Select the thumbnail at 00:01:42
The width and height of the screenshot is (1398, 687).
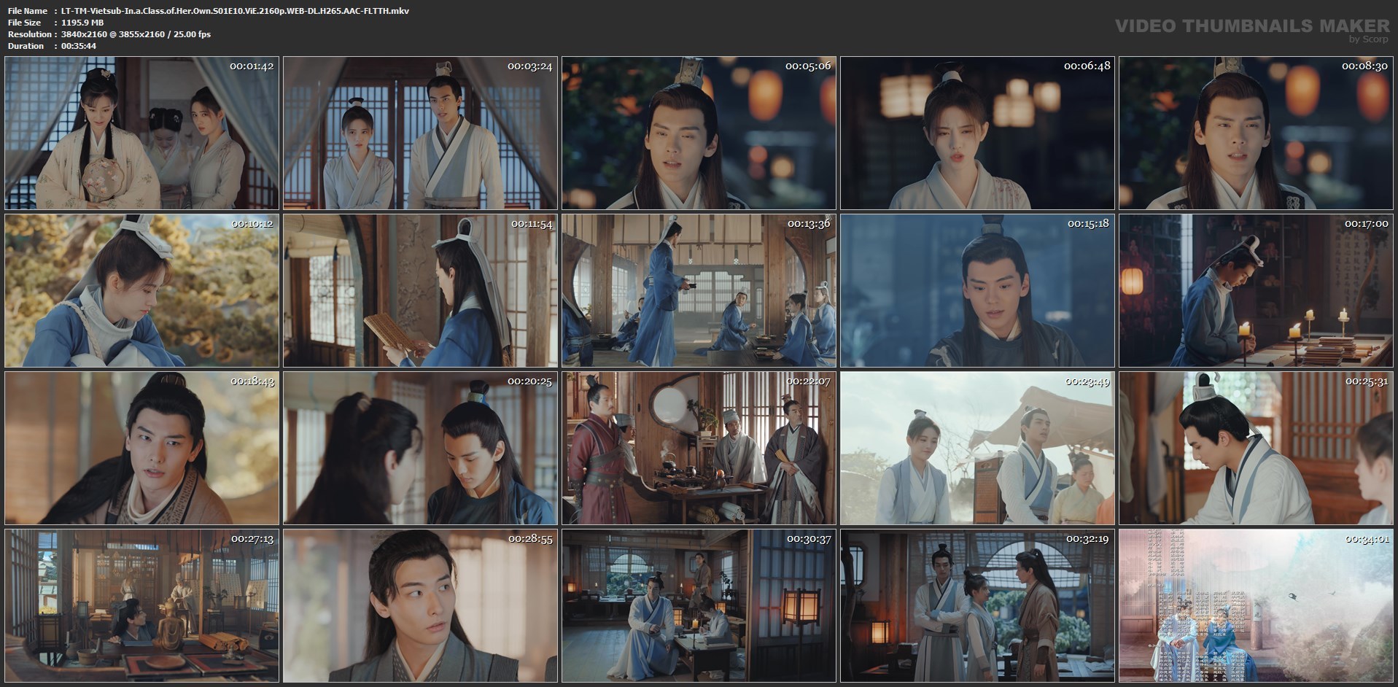coord(142,133)
